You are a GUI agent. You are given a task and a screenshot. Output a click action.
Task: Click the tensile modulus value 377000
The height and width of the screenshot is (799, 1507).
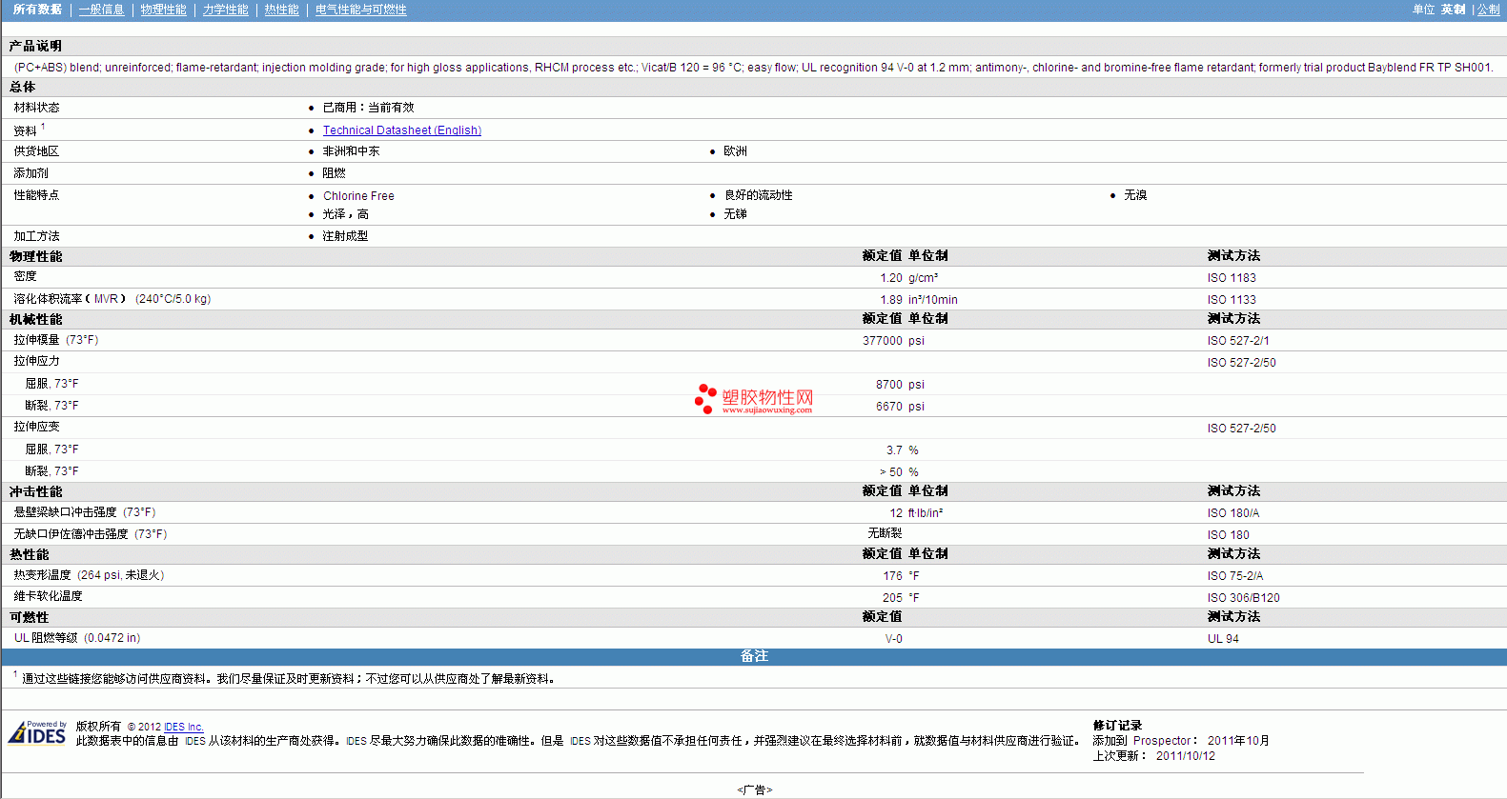coord(882,341)
